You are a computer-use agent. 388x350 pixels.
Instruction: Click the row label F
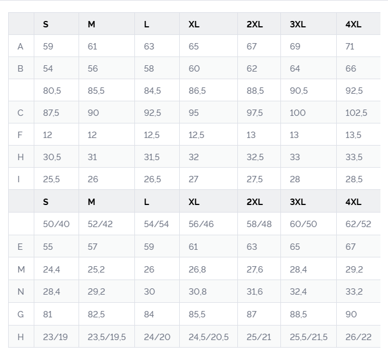pyautogui.click(x=21, y=135)
